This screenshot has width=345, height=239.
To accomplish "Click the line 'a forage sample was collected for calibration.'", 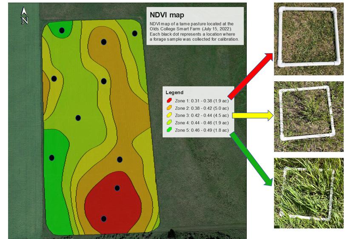I will (x=194, y=39).
